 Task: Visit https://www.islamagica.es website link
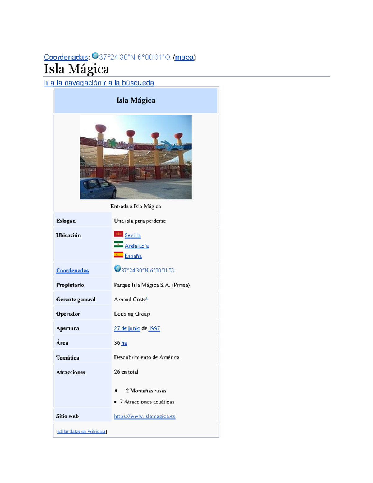click(145, 416)
